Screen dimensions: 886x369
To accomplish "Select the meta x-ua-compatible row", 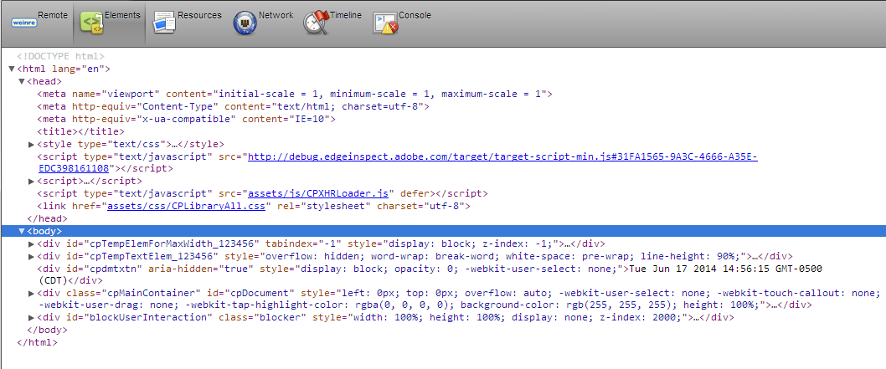I will (187, 119).
